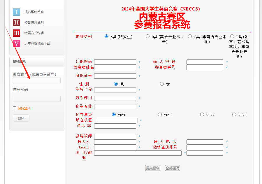
Task: Click the dark red Roman numeral II icon
Action: (x=16, y=22)
